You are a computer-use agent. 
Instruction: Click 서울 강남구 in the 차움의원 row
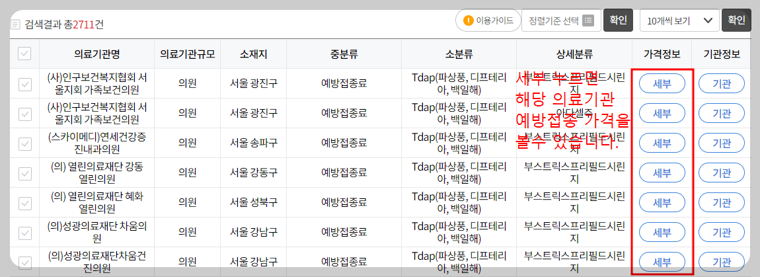tap(254, 232)
